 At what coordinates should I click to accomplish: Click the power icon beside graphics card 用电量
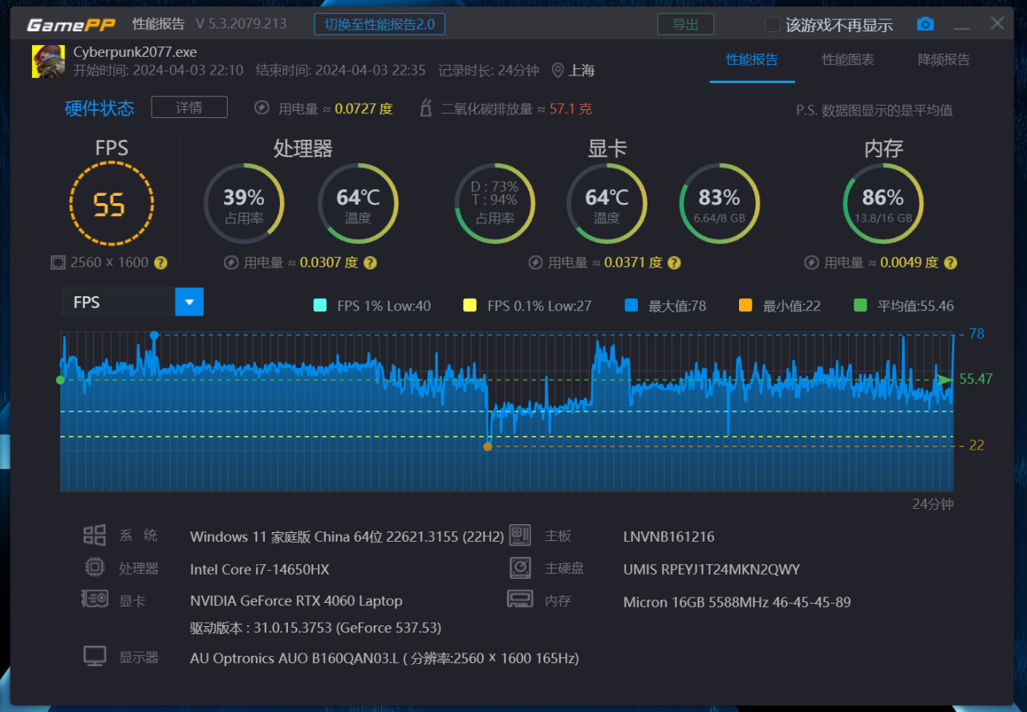(535, 262)
